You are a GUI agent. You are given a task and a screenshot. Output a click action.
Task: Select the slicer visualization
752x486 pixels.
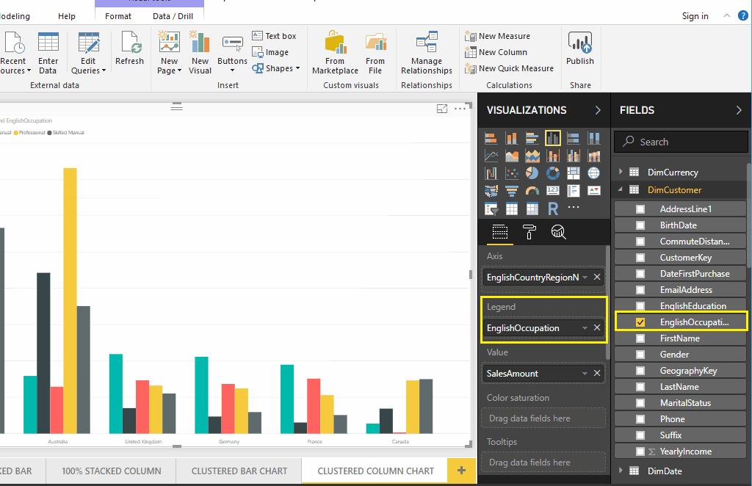pyautogui.click(x=491, y=208)
